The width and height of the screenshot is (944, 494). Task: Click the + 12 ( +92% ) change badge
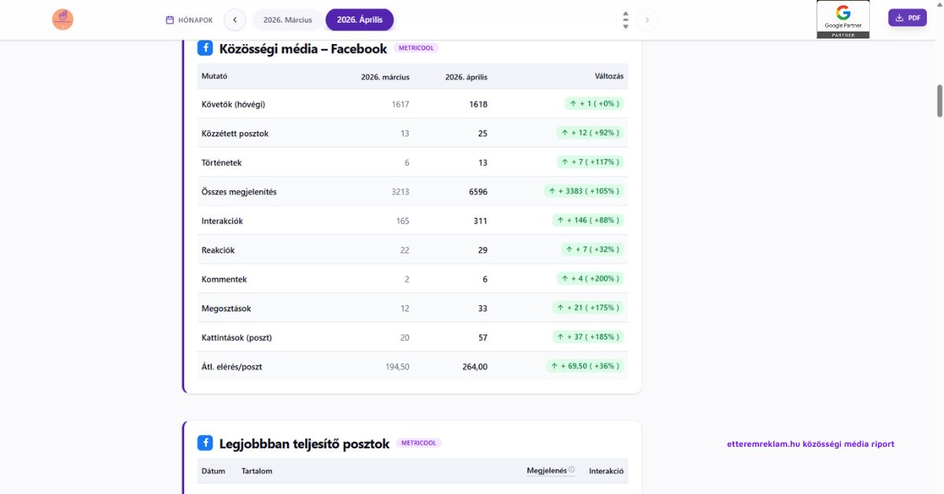click(590, 133)
